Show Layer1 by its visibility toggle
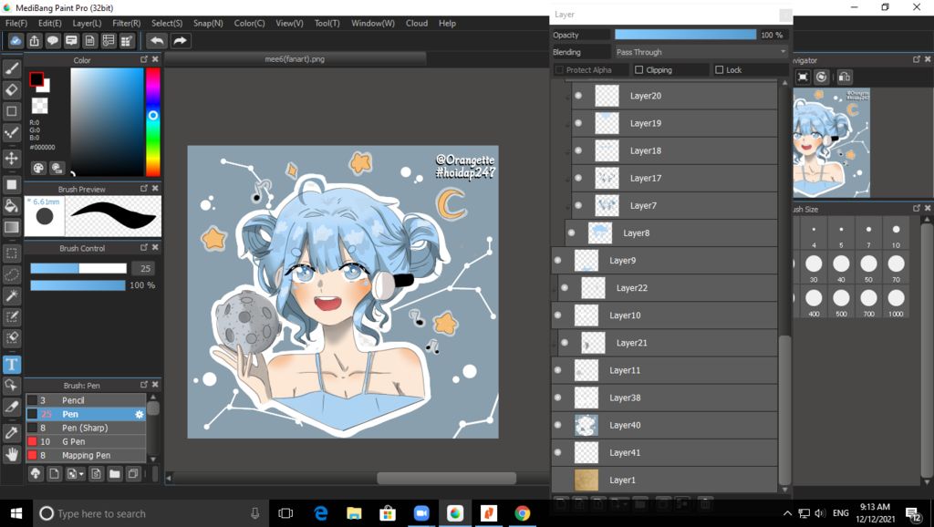934x527 pixels. tap(558, 480)
